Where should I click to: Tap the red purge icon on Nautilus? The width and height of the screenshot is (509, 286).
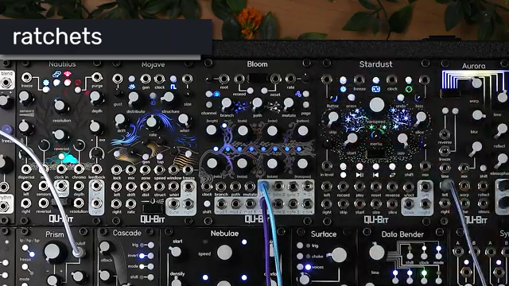[78, 83]
